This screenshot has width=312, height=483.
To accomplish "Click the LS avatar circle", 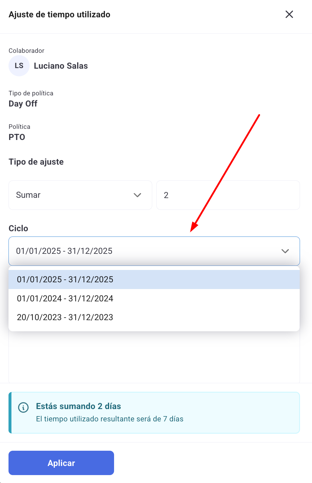I will click(x=19, y=66).
